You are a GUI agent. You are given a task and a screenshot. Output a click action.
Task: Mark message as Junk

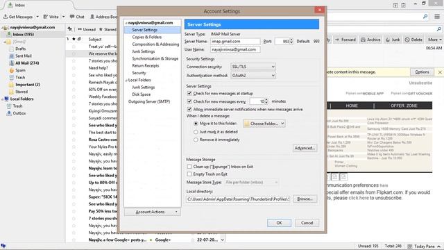(393, 40)
